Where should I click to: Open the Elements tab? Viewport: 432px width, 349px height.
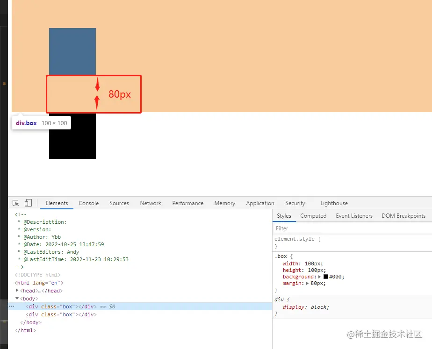(x=57, y=203)
